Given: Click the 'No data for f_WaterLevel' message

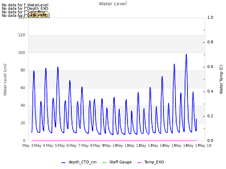Looking at the screenshot, I should [25, 5].
